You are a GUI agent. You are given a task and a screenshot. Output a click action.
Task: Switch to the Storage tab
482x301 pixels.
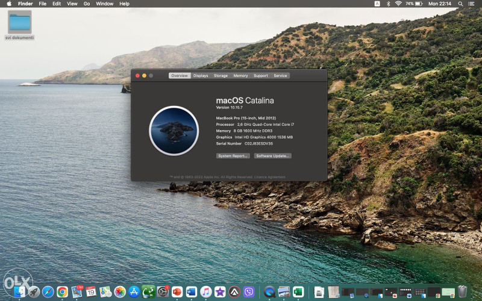point(221,76)
